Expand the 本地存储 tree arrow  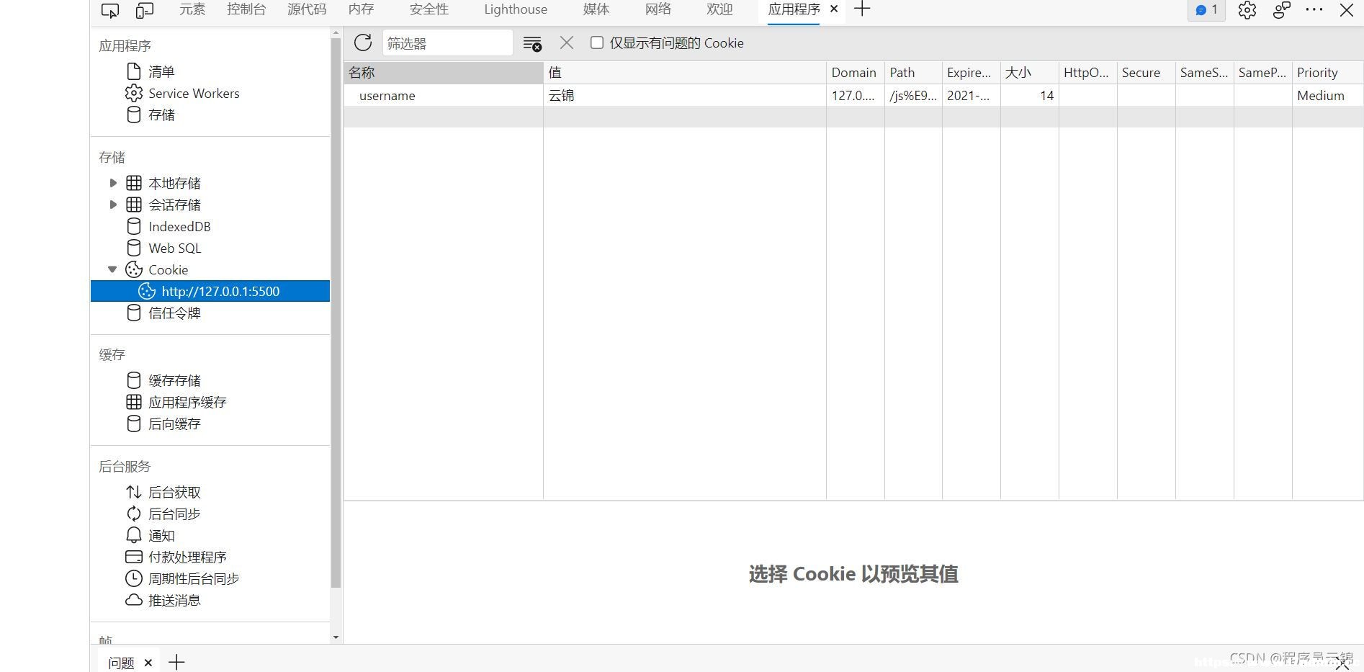pyautogui.click(x=113, y=183)
